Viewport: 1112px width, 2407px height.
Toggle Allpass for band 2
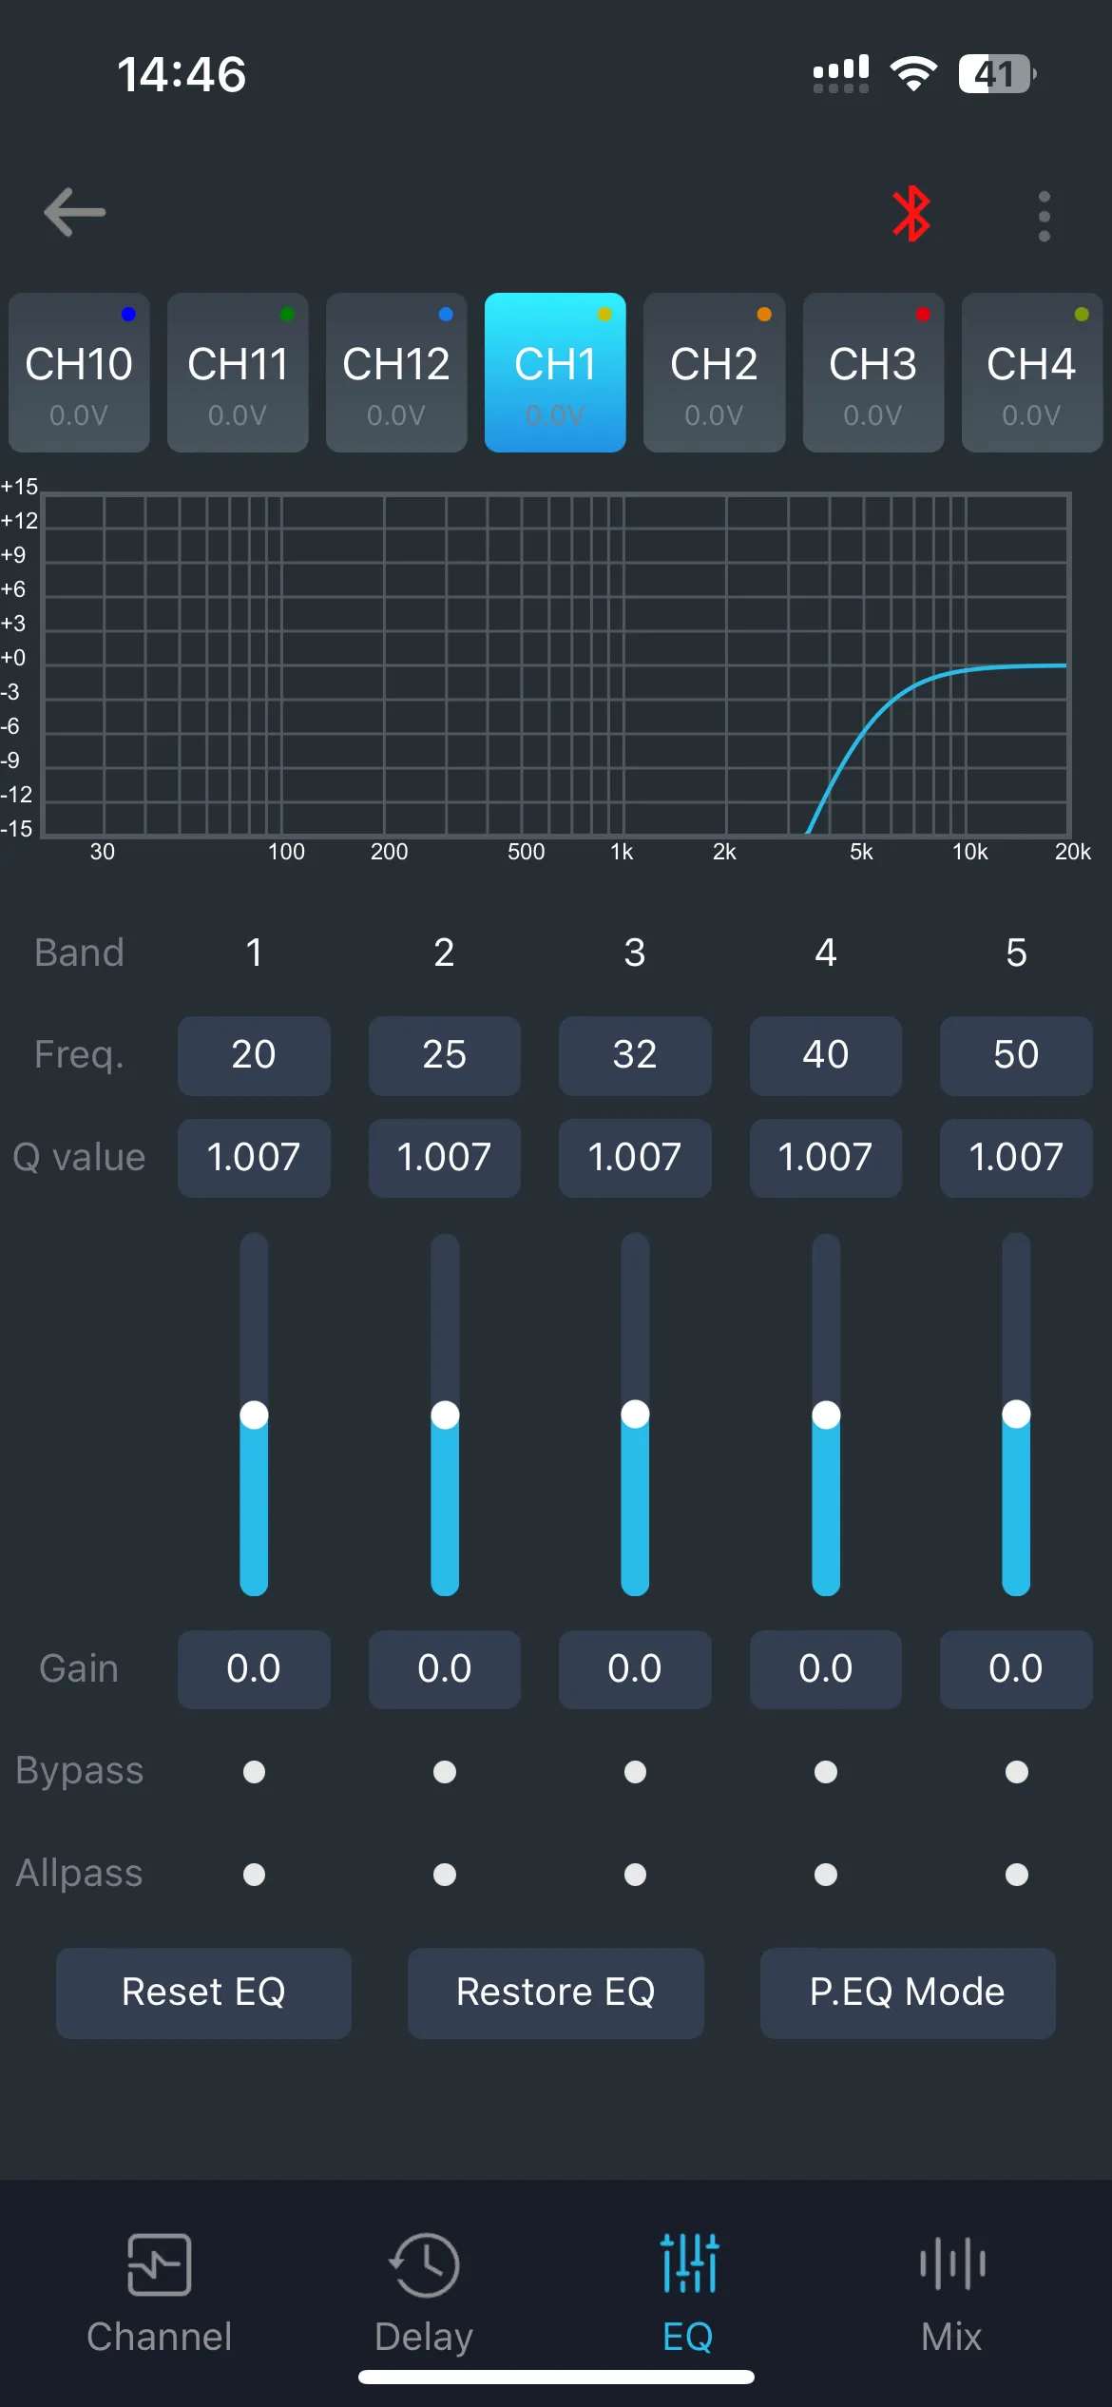(x=445, y=1875)
